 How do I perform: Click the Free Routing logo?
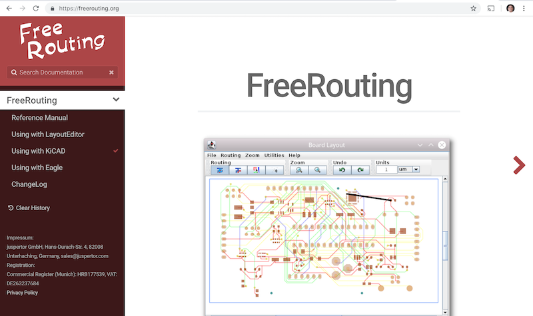62,41
